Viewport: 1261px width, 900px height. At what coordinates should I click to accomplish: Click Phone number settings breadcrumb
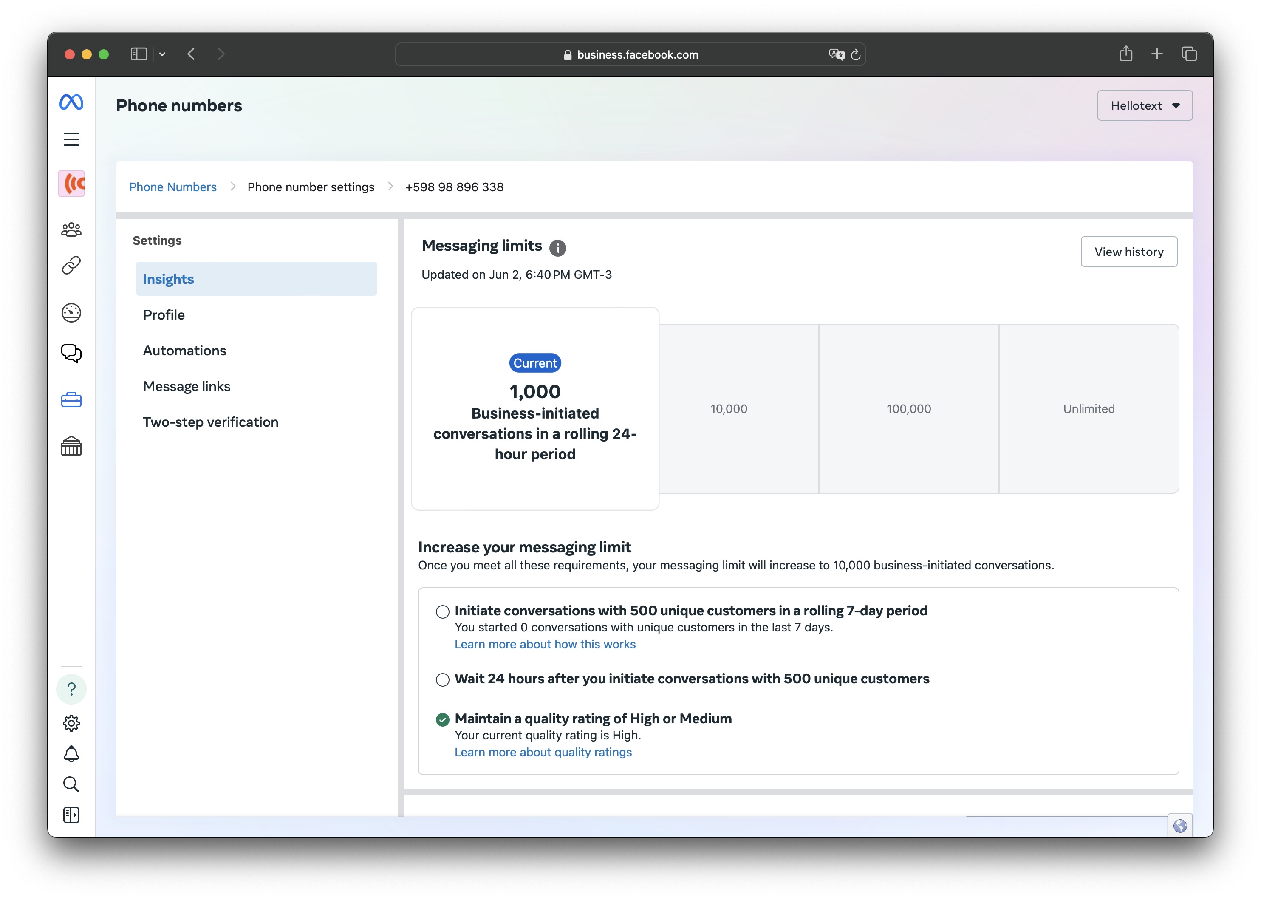(x=311, y=187)
